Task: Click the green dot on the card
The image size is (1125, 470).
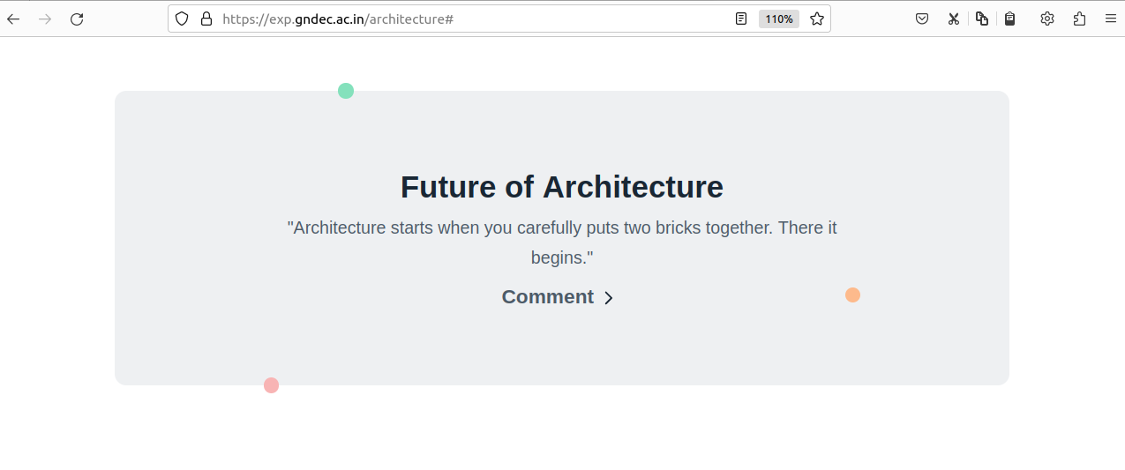Action: pos(346,91)
